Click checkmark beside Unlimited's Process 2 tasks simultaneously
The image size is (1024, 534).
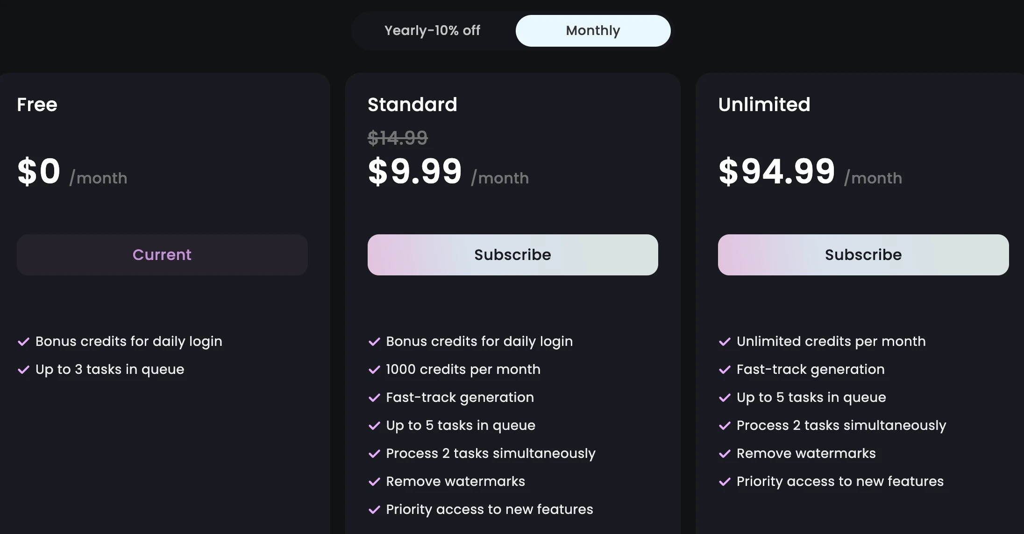pos(725,426)
